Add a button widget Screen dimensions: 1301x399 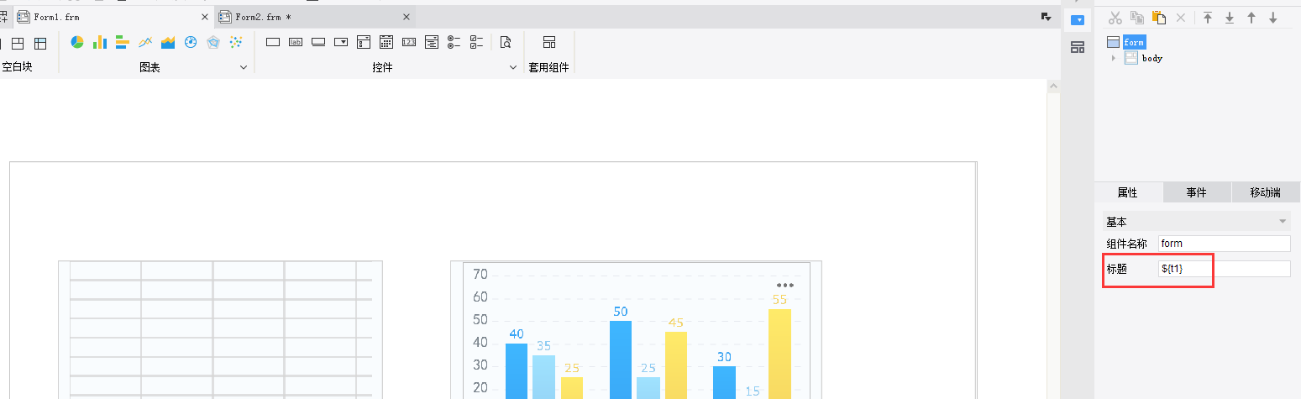[x=318, y=42]
